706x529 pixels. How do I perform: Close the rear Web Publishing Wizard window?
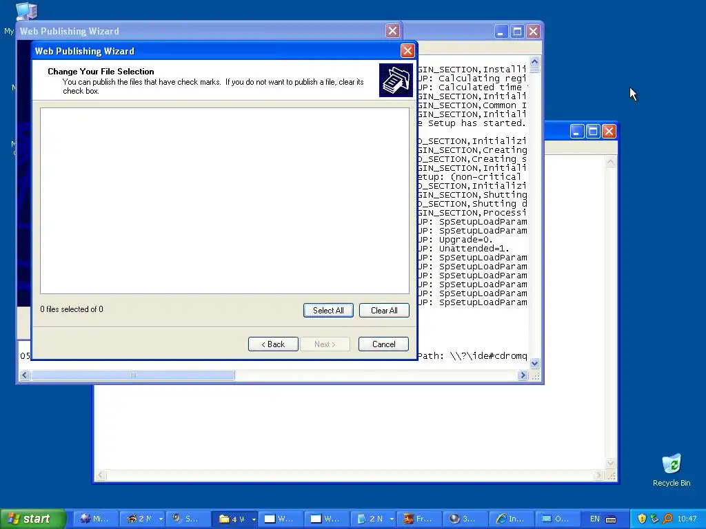392,30
